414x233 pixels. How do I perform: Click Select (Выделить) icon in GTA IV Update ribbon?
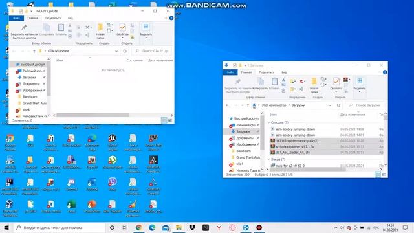[x=146, y=27]
